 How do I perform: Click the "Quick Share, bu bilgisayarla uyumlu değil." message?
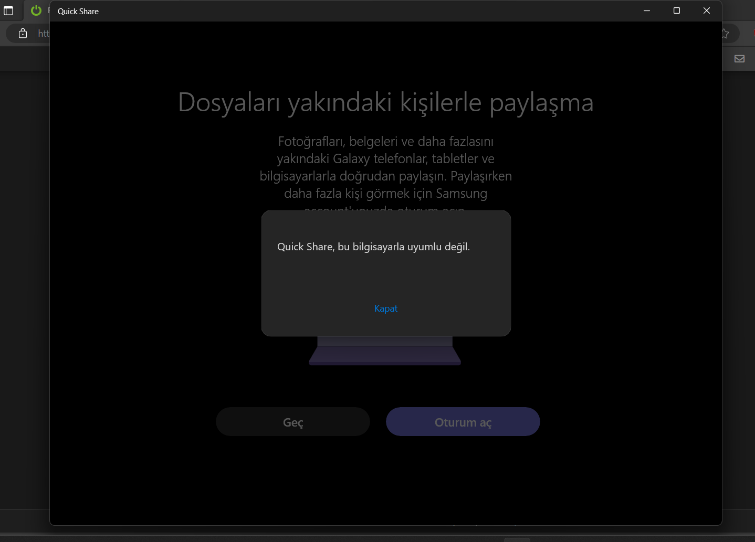(x=373, y=247)
